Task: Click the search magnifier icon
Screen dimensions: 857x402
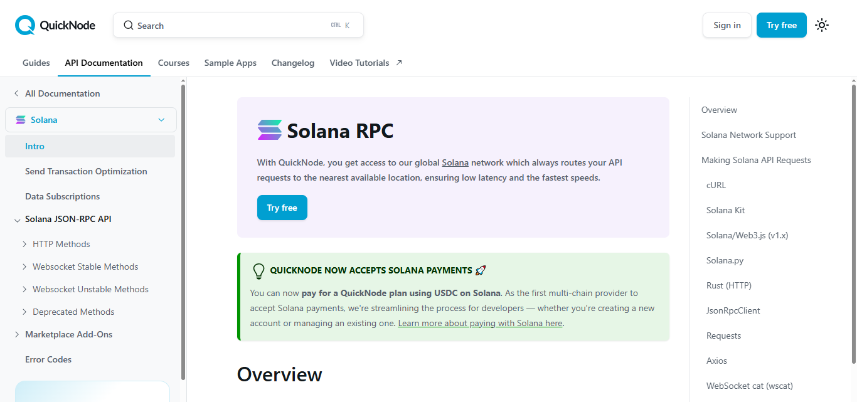Action: pos(129,25)
